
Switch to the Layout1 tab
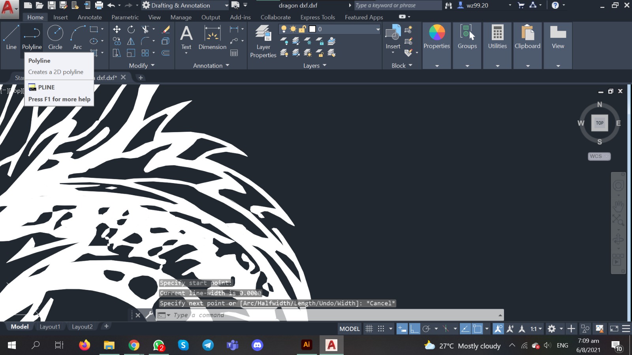pos(50,327)
